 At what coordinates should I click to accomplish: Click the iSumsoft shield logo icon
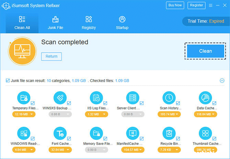6,6
